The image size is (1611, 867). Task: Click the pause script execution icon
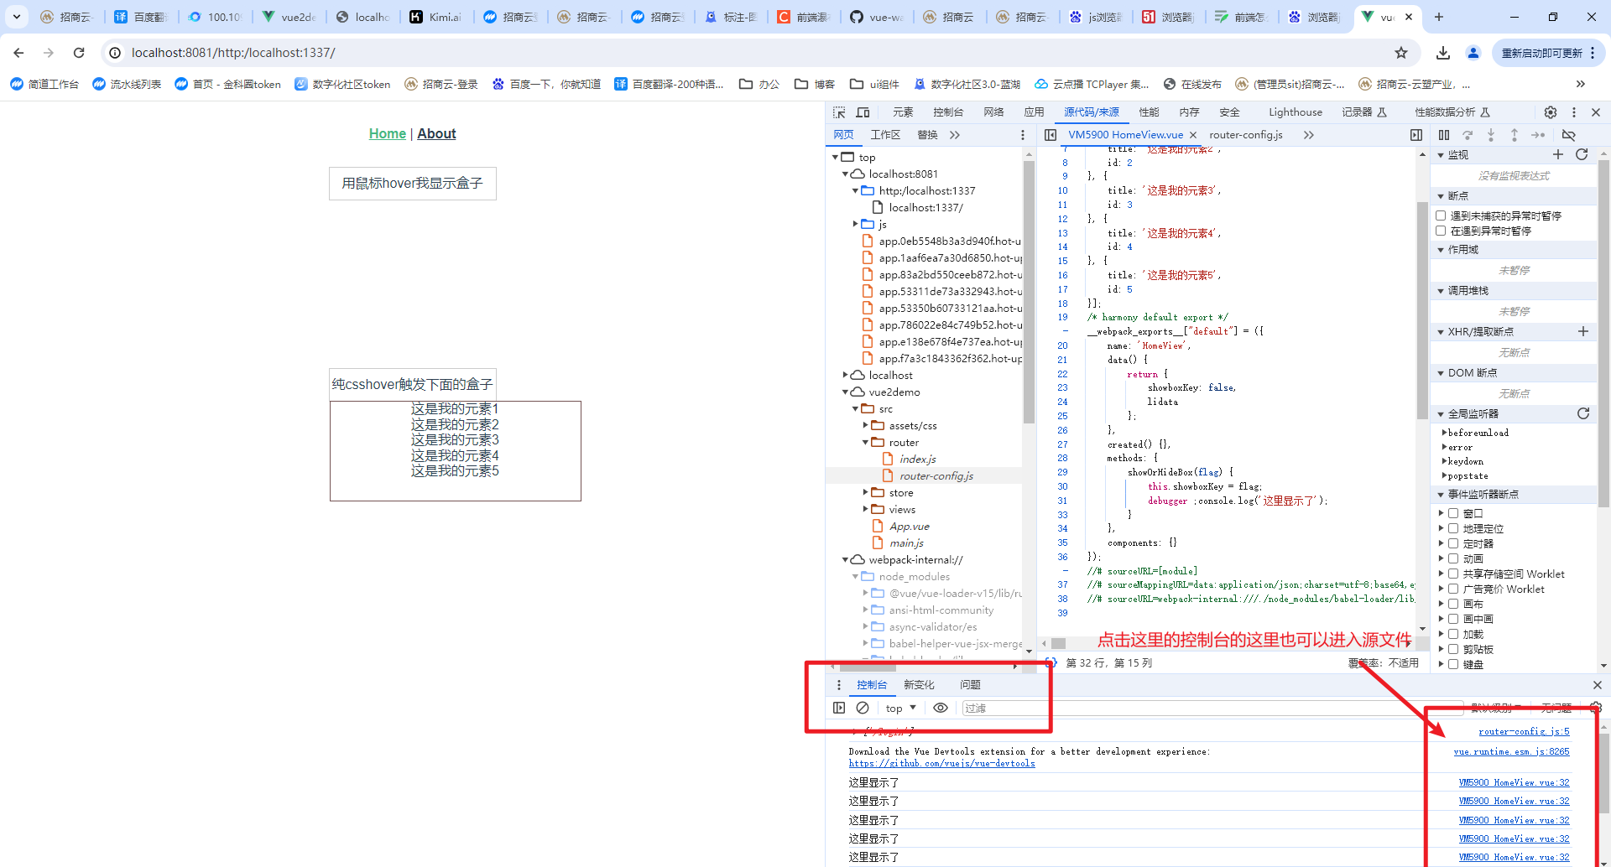(x=1443, y=135)
